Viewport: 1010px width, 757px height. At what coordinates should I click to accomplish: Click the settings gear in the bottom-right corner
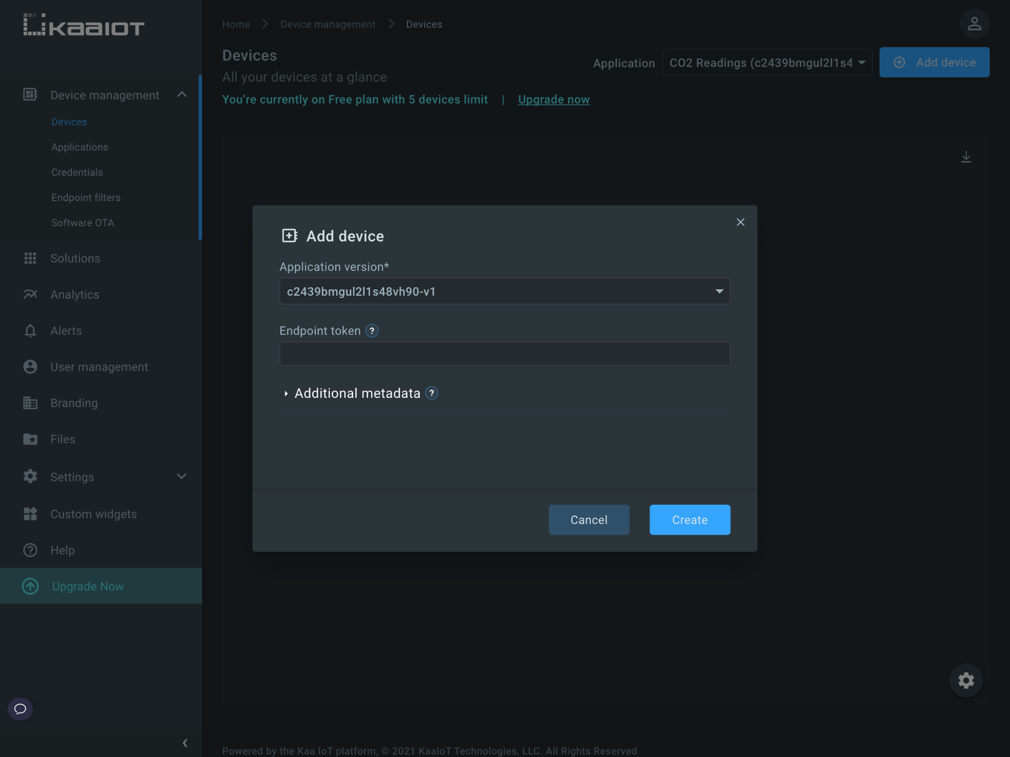coord(966,680)
